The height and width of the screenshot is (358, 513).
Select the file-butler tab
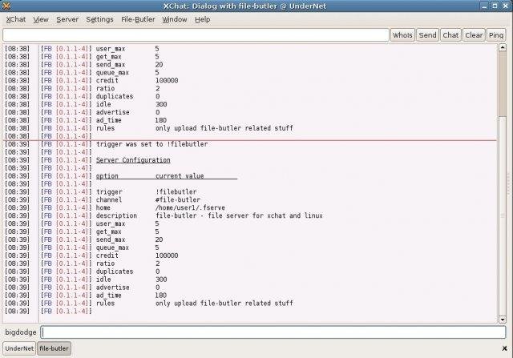(x=54, y=348)
